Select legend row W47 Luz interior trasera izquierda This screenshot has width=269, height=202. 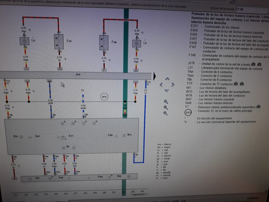210,99
